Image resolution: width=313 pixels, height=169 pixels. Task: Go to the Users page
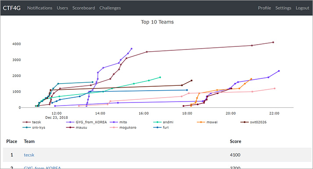[62, 8]
